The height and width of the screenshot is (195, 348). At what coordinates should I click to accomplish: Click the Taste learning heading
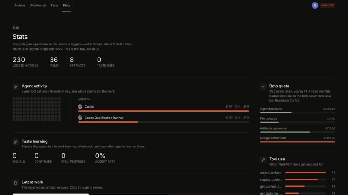pyautogui.click(x=35, y=141)
